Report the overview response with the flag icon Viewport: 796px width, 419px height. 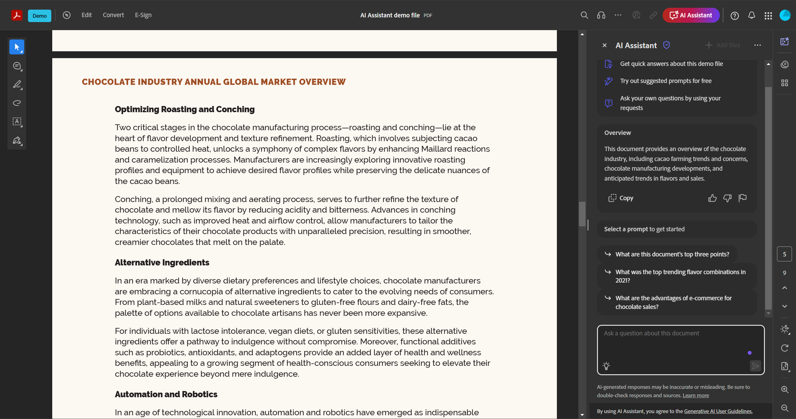click(x=743, y=198)
